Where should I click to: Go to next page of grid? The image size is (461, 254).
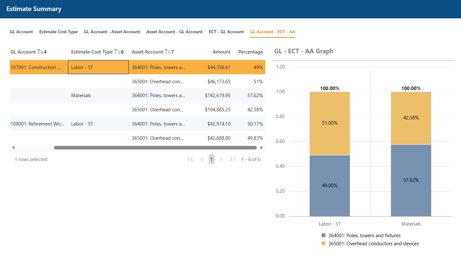point(221,159)
